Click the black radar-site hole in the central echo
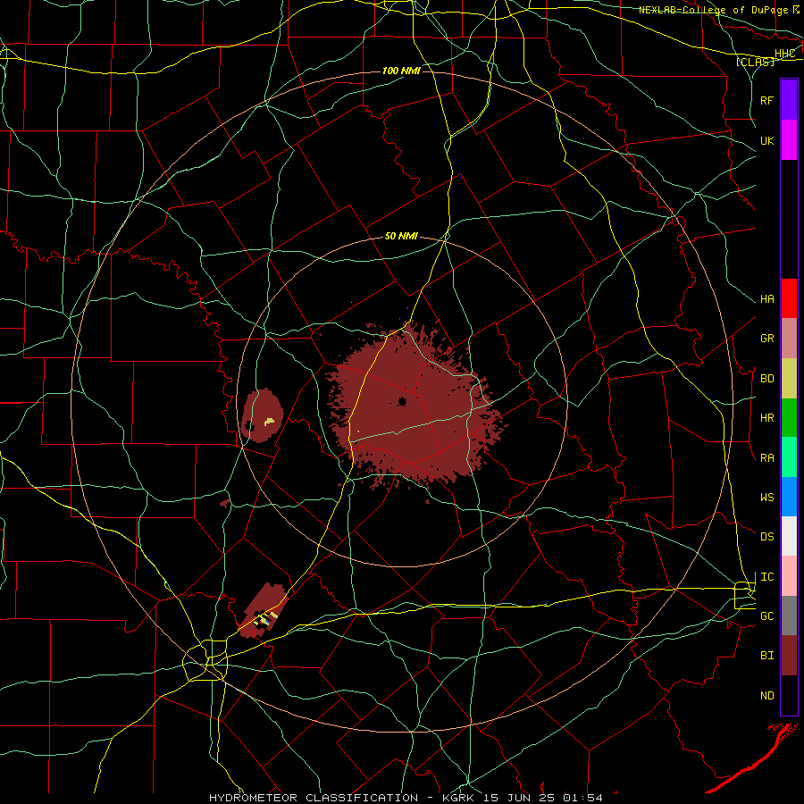 pos(402,401)
